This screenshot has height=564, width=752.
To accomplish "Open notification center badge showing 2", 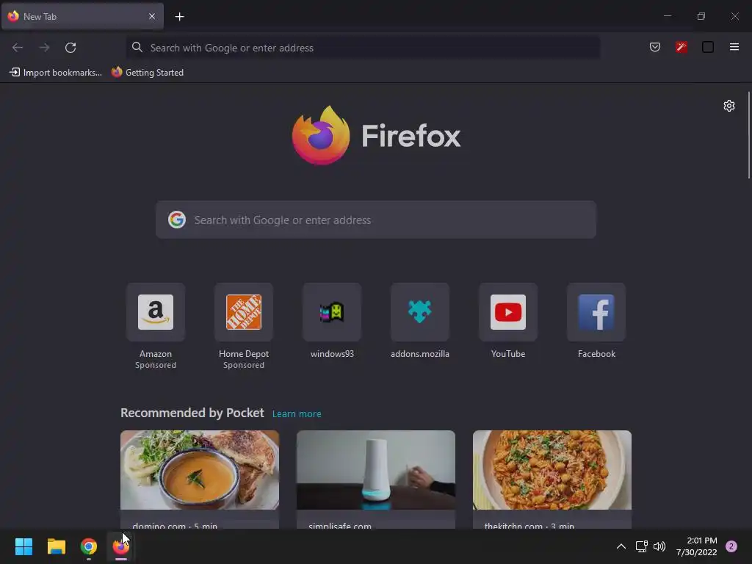I will 731,546.
